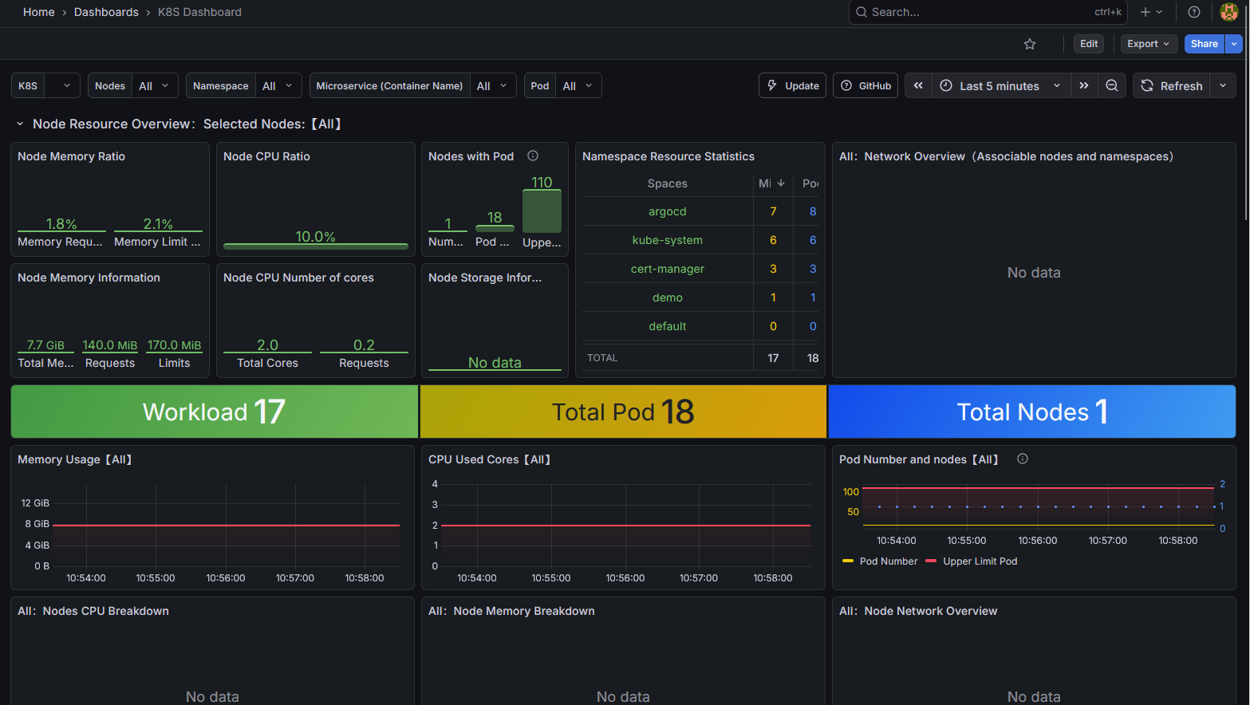Hide the Upper Limit Pod series in legend
The height and width of the screenshot is (705, 1250).
point(980,561)
